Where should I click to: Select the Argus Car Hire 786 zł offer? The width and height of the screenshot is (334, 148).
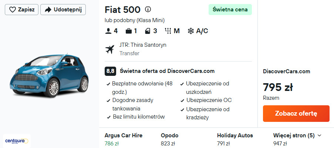click(123, 139)
